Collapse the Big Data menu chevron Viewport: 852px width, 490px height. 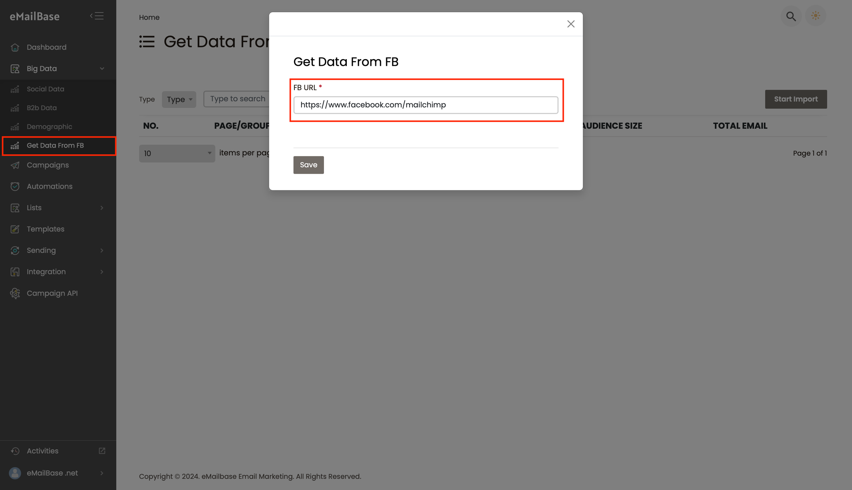(x=102, y=69)
